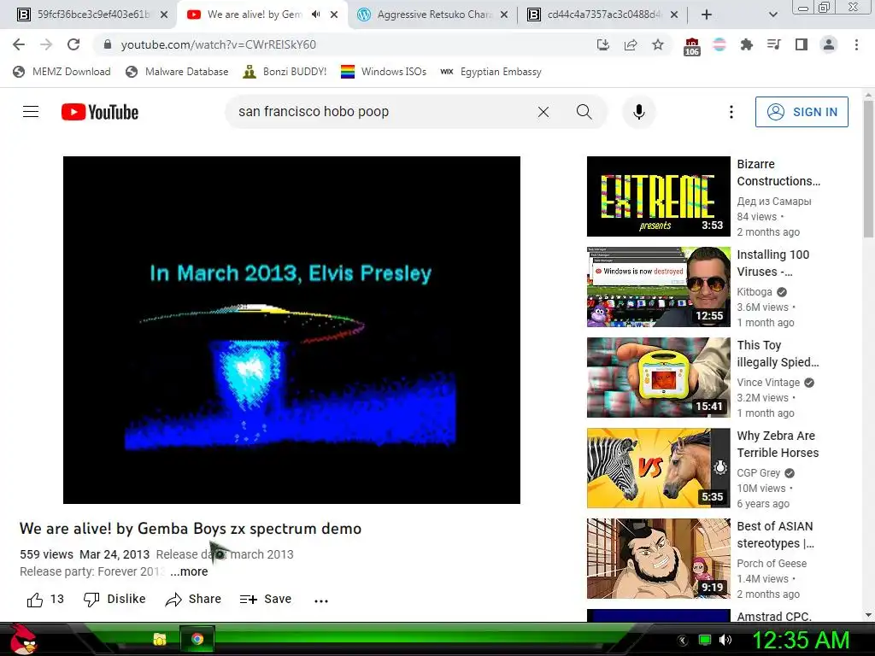Click the Chrome taskbar icon

click(197, 639)
